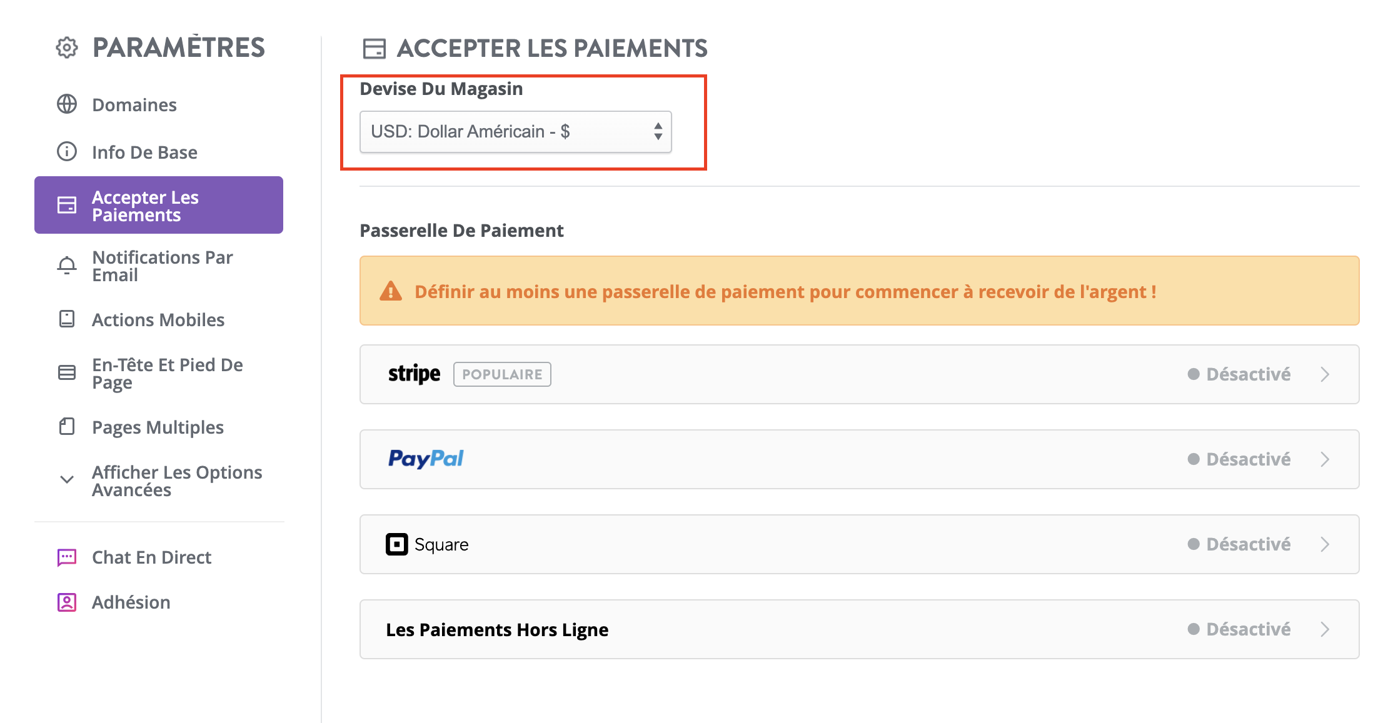Screen dimensions: 1393x723
Task: Click the Chat En Direct speech bubble icon
Action: pos(67,557)
